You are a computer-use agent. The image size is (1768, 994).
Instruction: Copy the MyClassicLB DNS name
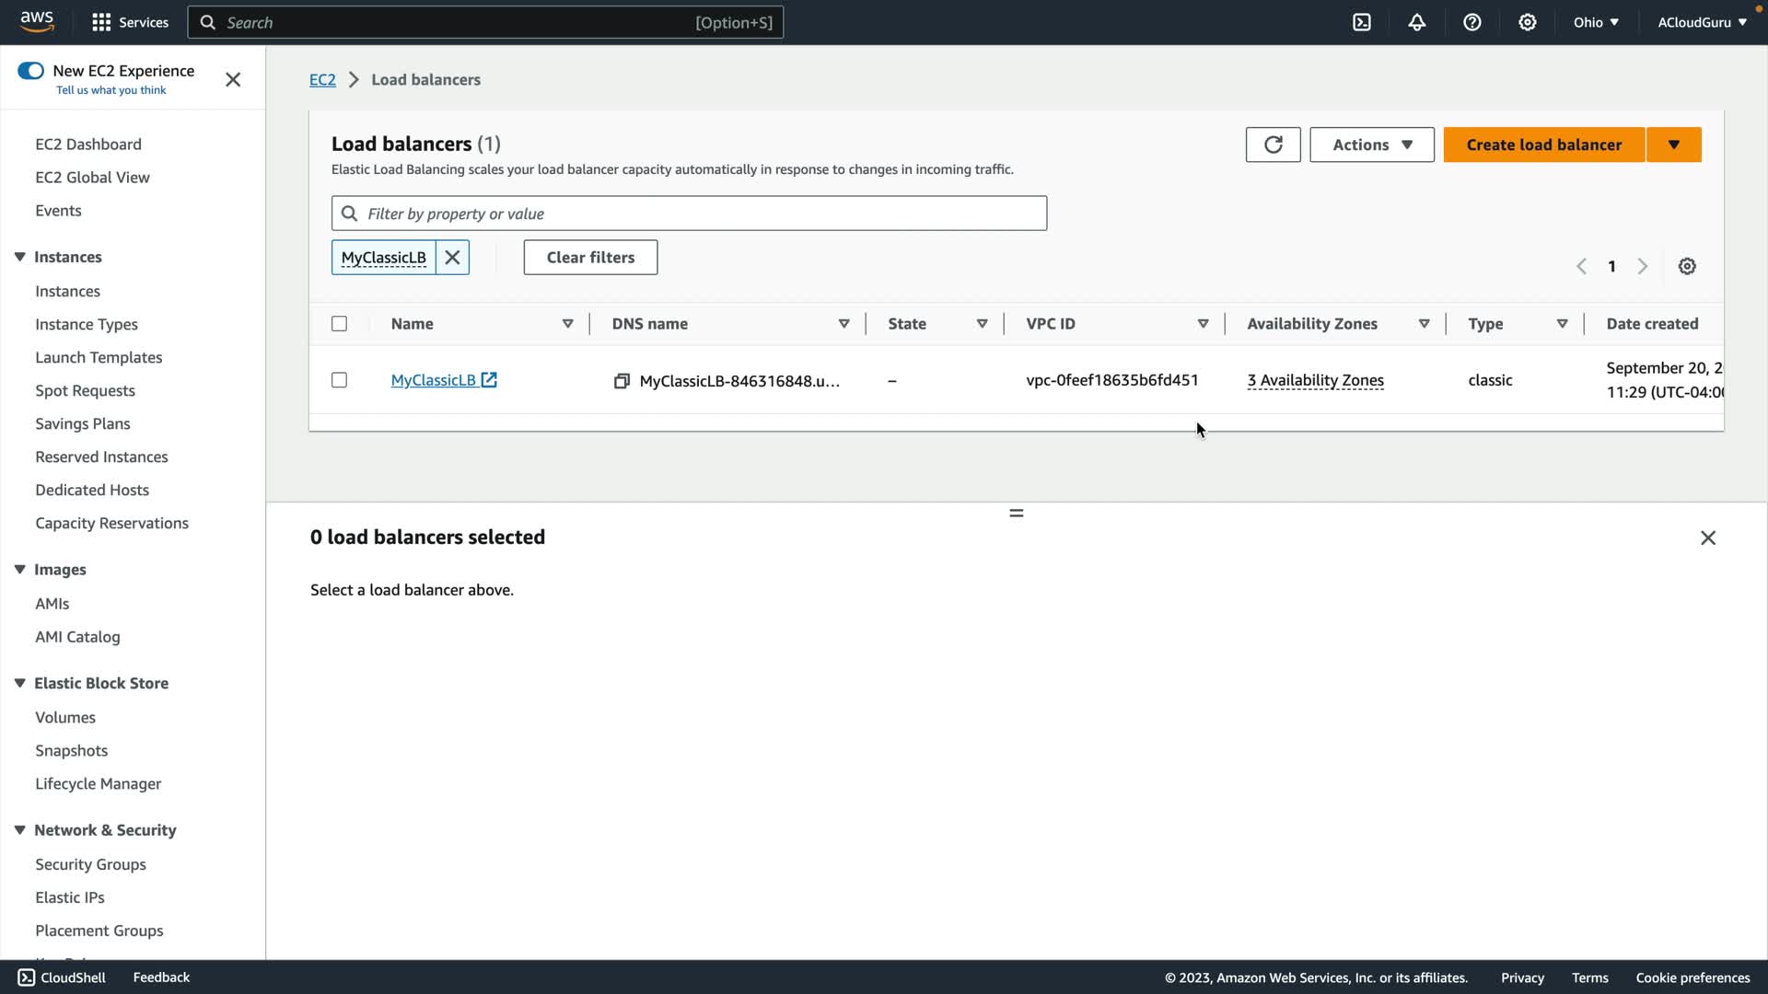click(x=622, y=381)
